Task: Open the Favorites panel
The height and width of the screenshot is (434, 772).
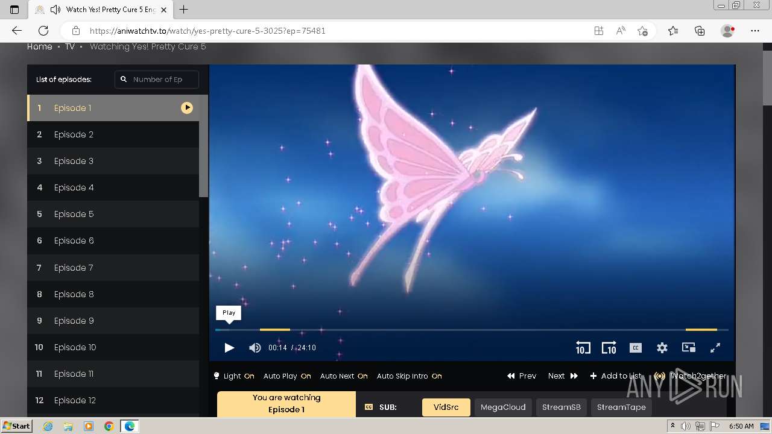Action: tap(673, 31)
